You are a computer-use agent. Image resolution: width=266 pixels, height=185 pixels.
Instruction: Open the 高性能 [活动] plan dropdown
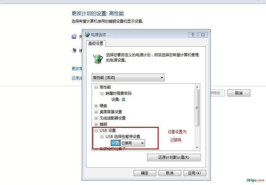[128, 78]
